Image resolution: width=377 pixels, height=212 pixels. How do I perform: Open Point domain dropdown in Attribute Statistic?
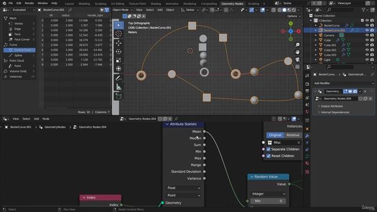[x=184, y=196]
